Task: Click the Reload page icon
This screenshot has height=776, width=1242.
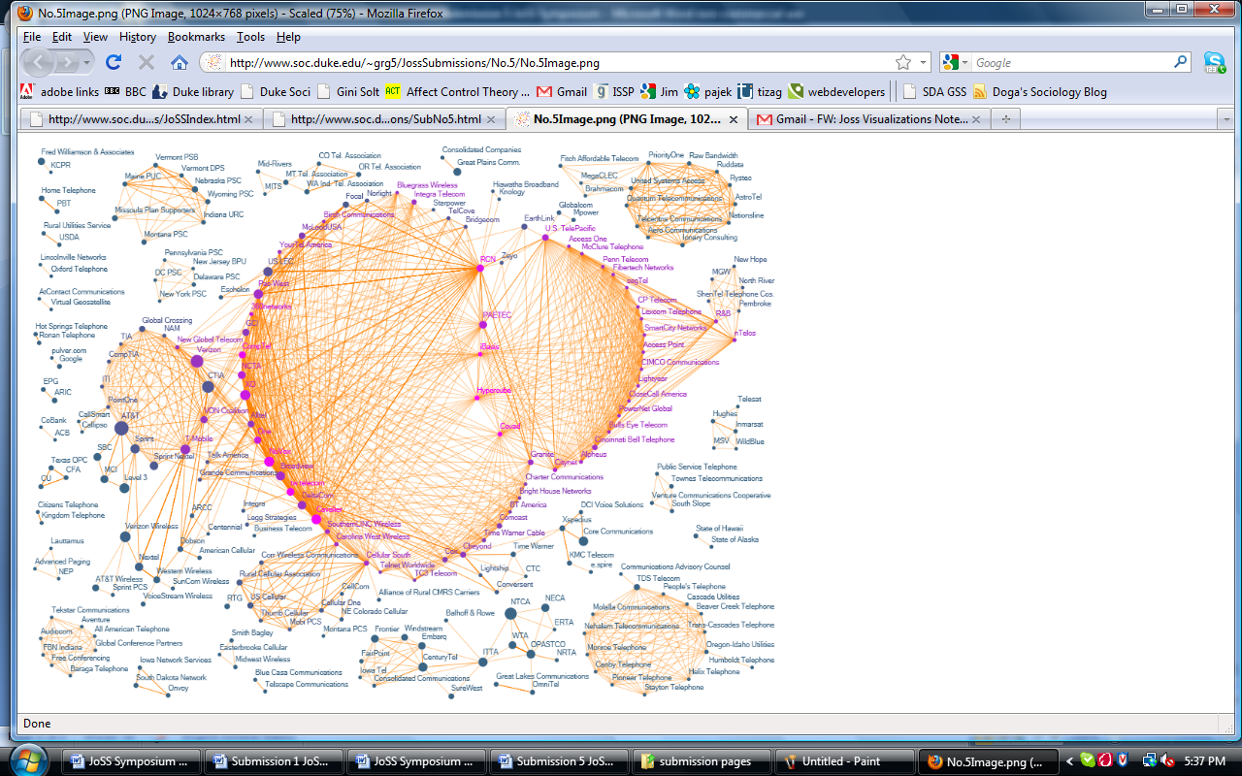Action: [114, 62]
